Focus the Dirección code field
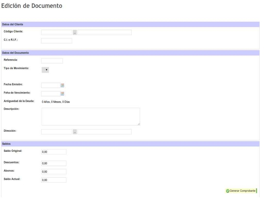264x198 pixels. [x=57, y=132]
